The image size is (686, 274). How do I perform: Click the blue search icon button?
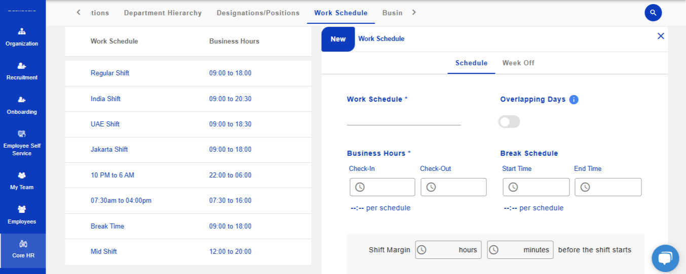tap(653, 13)
